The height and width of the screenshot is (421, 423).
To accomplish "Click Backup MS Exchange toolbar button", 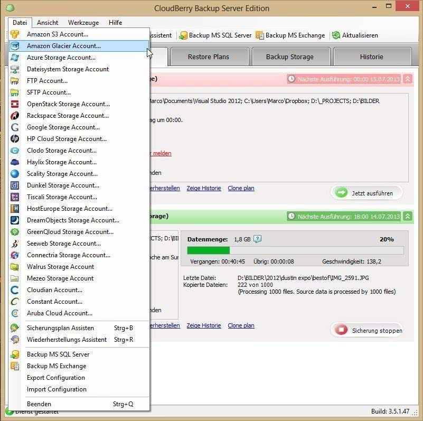I will tap(290, 35).
